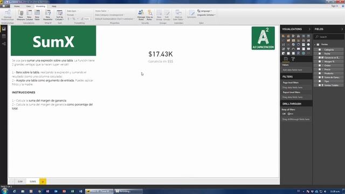Add a new report page
This screenshot has height=194, width=345.
pos(43,182)
